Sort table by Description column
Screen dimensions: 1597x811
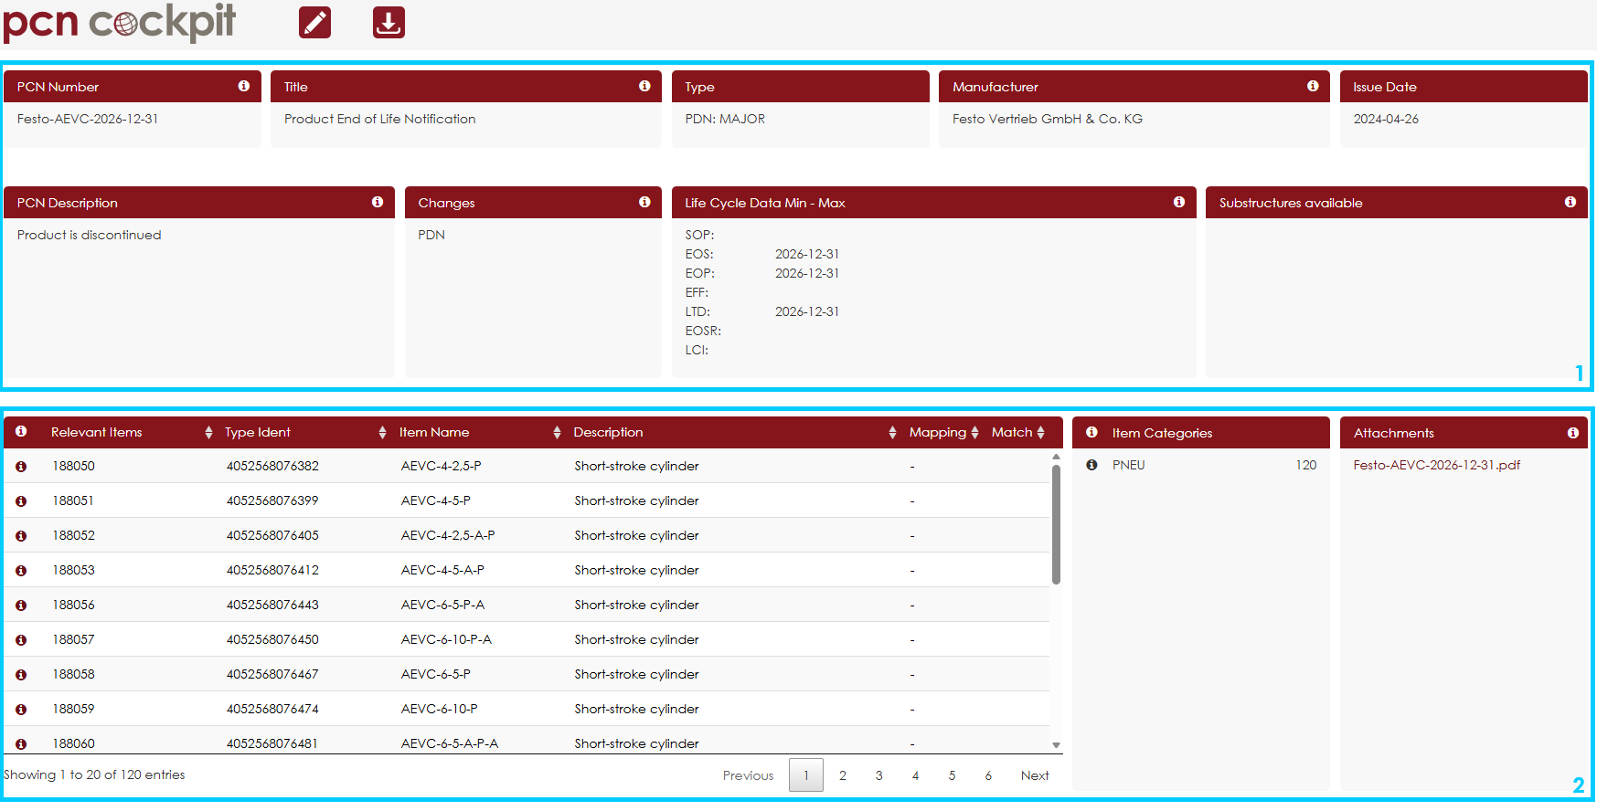tap(892, 432)
